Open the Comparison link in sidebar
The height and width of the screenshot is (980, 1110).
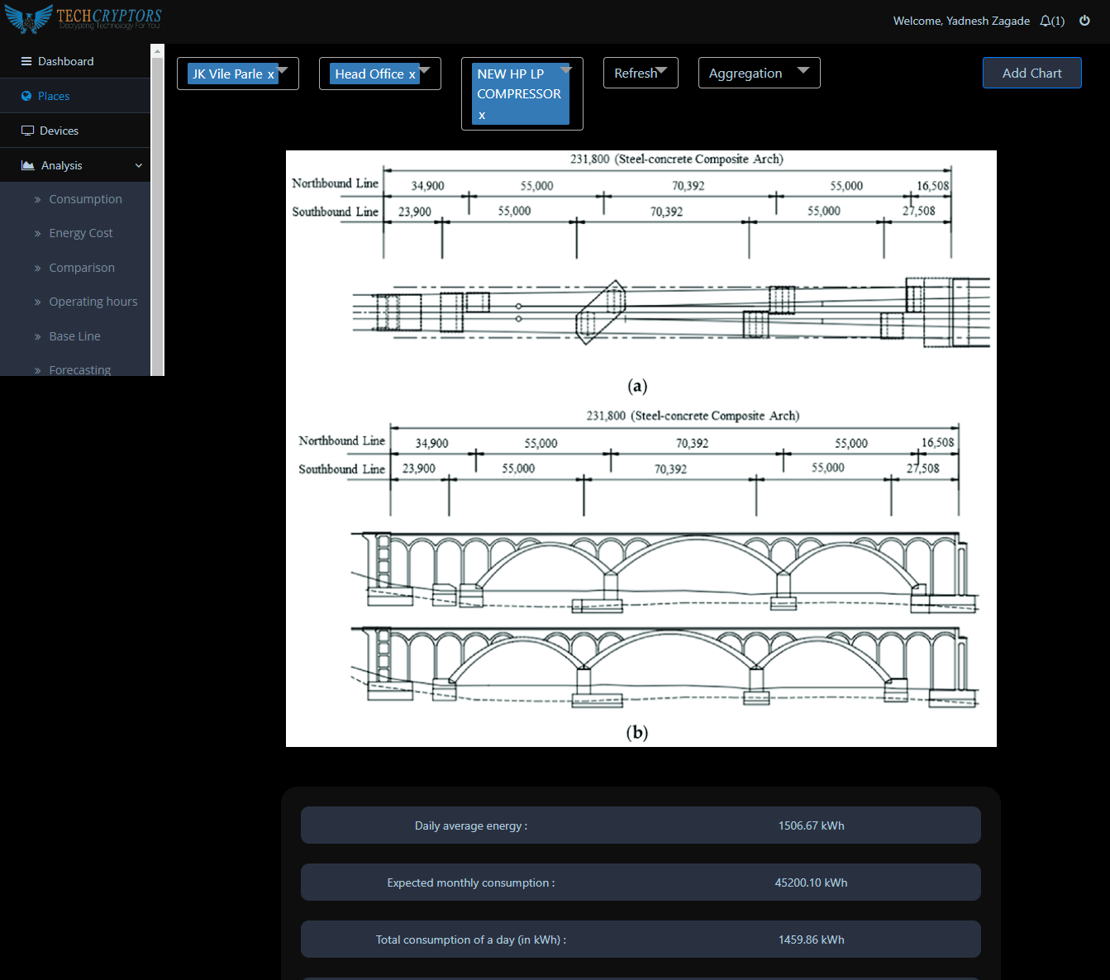point(82,268)
